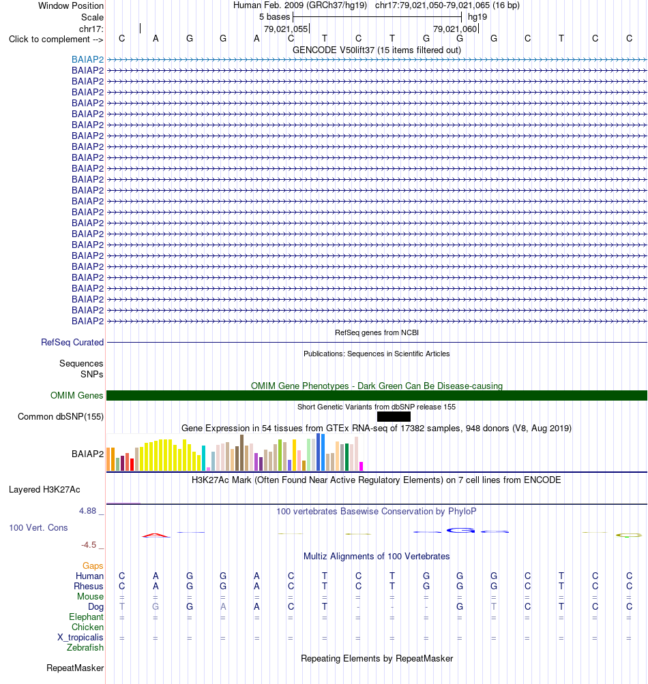Viewport: 648px width, 684px height.
Task: Open 'Repeating Elements by RepeatMasker' title
Action: pyautogui.click(x=377, y=659)
